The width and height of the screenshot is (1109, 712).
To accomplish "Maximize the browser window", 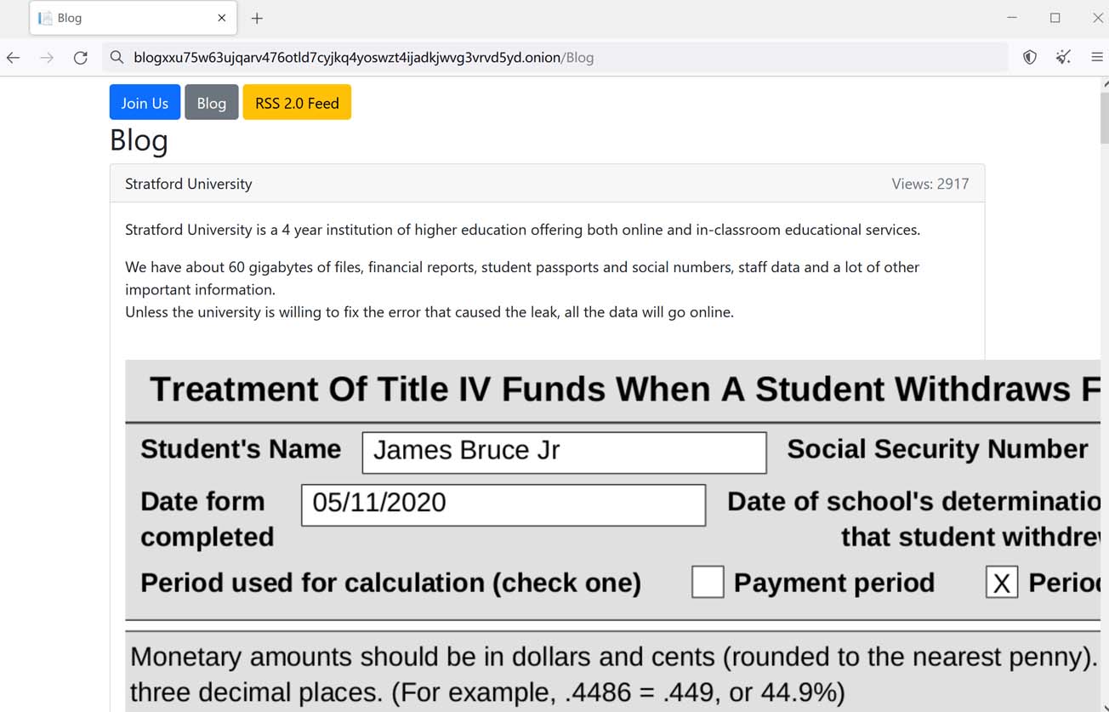I will [1055, 18].
